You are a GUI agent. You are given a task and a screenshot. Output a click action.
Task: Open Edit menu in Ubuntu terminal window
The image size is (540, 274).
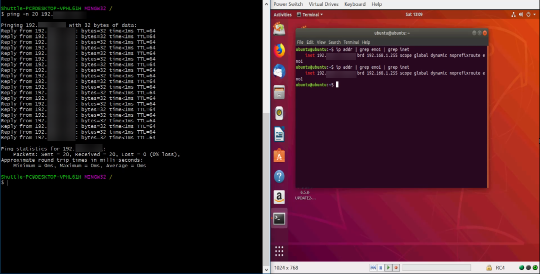click(x=310, y=42)
